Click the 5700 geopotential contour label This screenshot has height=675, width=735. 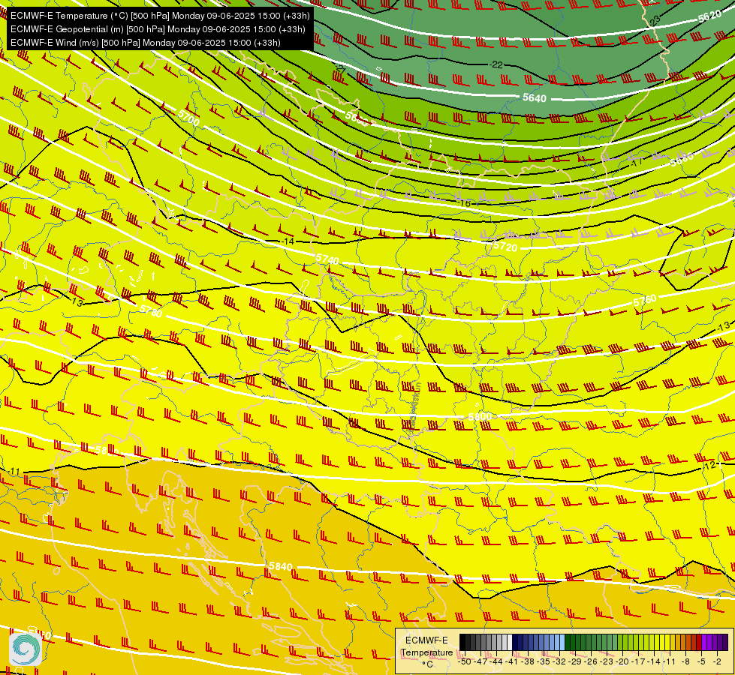point(188,118)
